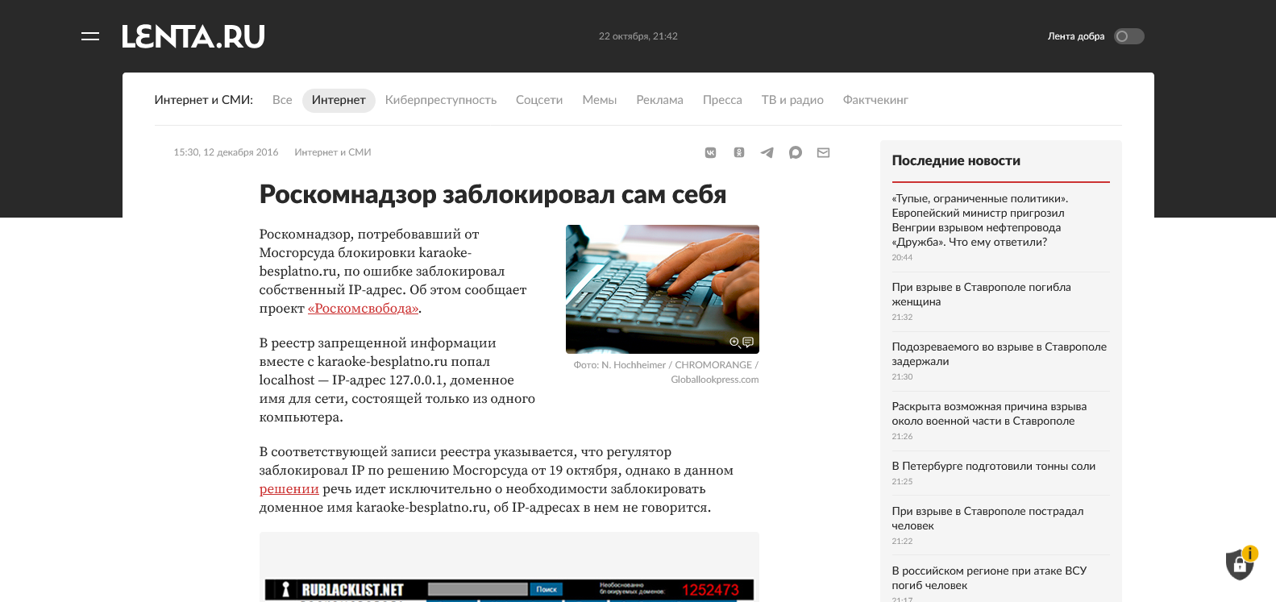Share article on VK
This screenshot has height=602, width=1276.
710,152
